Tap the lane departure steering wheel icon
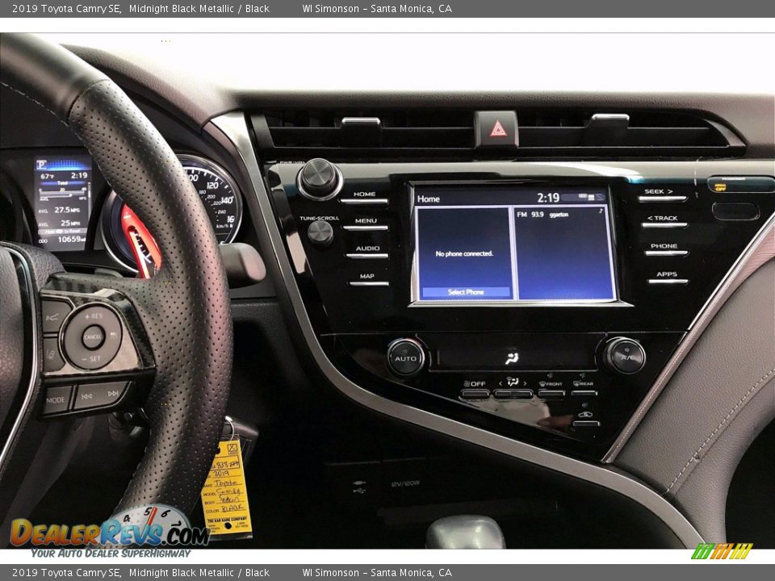This screenshot has width=775, height=581. 52,316
